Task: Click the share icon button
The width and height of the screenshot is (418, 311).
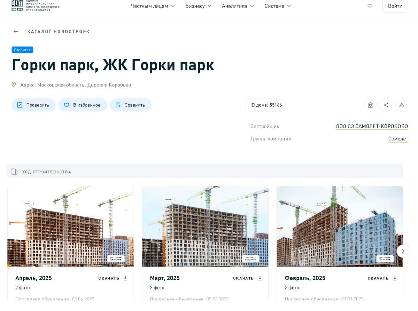Action: (x=386, y=105)
